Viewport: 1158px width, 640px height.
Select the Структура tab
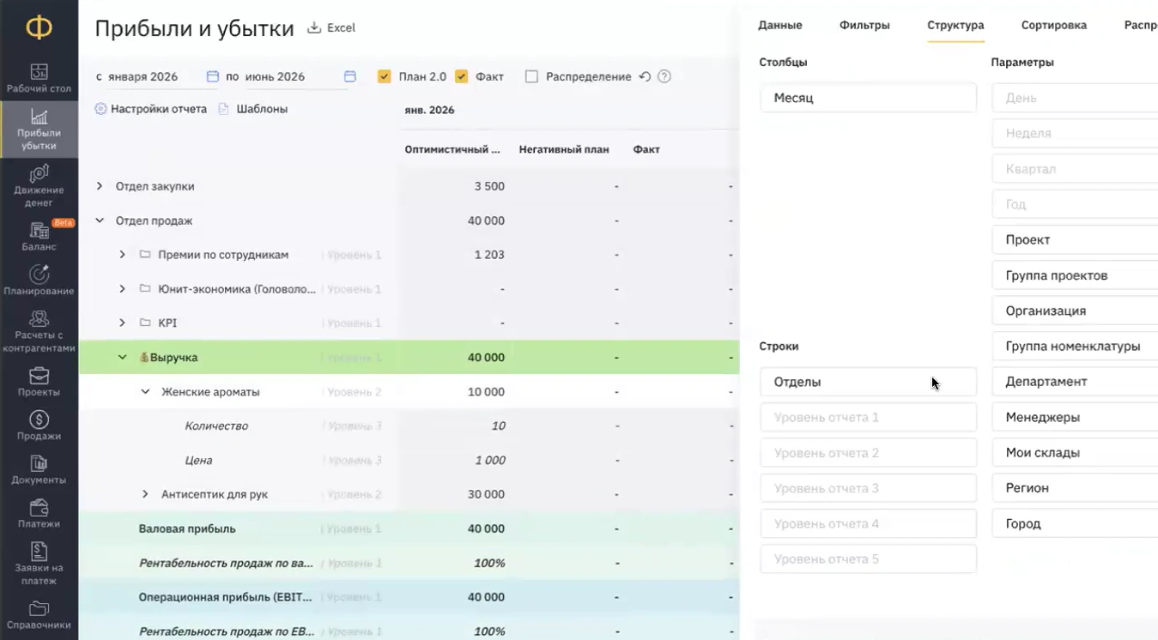tap(955, 26)
